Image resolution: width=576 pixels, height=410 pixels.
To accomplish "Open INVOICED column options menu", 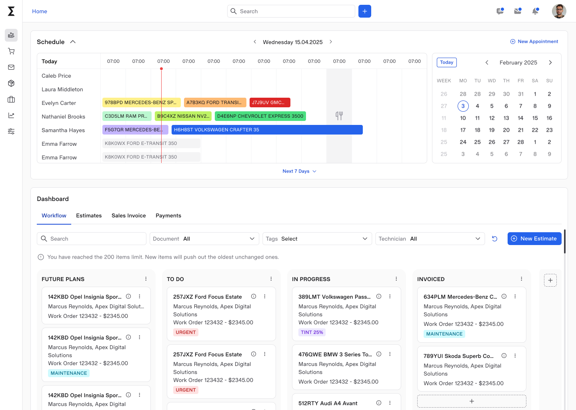I will [x=522, y=279].
